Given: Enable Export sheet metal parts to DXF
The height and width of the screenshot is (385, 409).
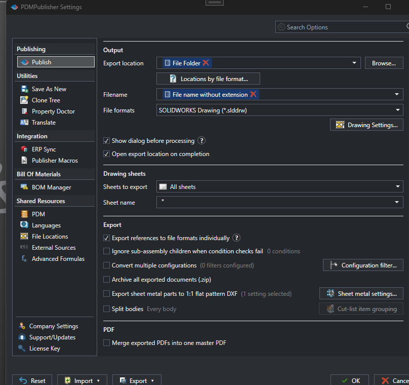Looking at the screenshot, I should pyautogui.click(x=106, y=294).
